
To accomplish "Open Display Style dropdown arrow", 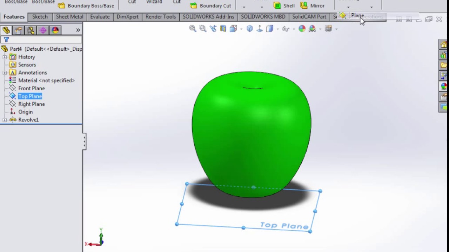I will click(x=277, y=29).
